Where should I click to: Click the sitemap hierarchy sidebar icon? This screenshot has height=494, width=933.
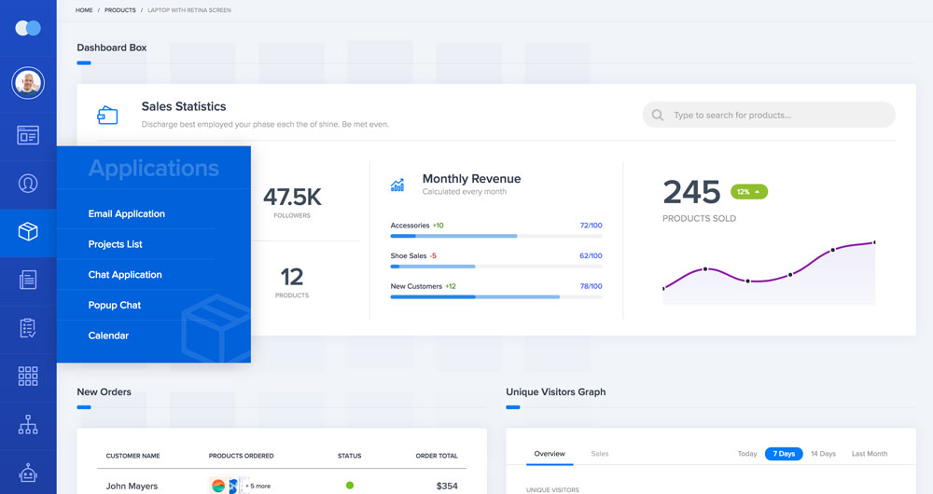pos(28,426)
